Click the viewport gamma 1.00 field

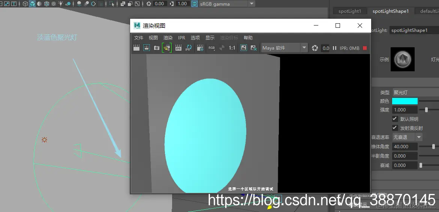point(183,4)
